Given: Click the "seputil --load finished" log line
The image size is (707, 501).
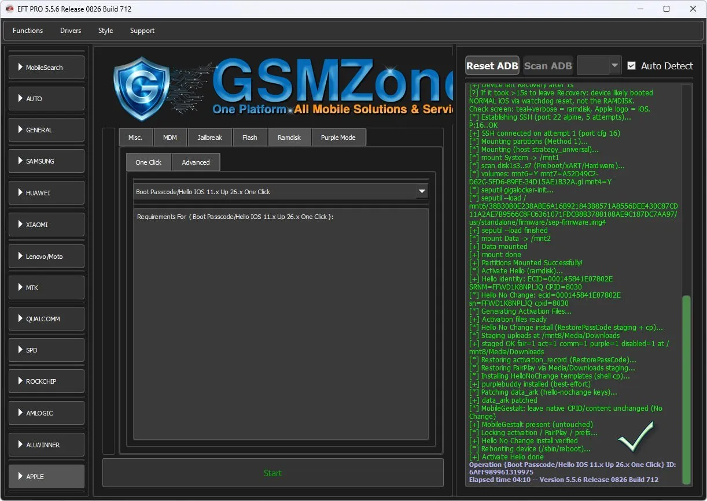Looking at the screenshot, I should 509,230.
